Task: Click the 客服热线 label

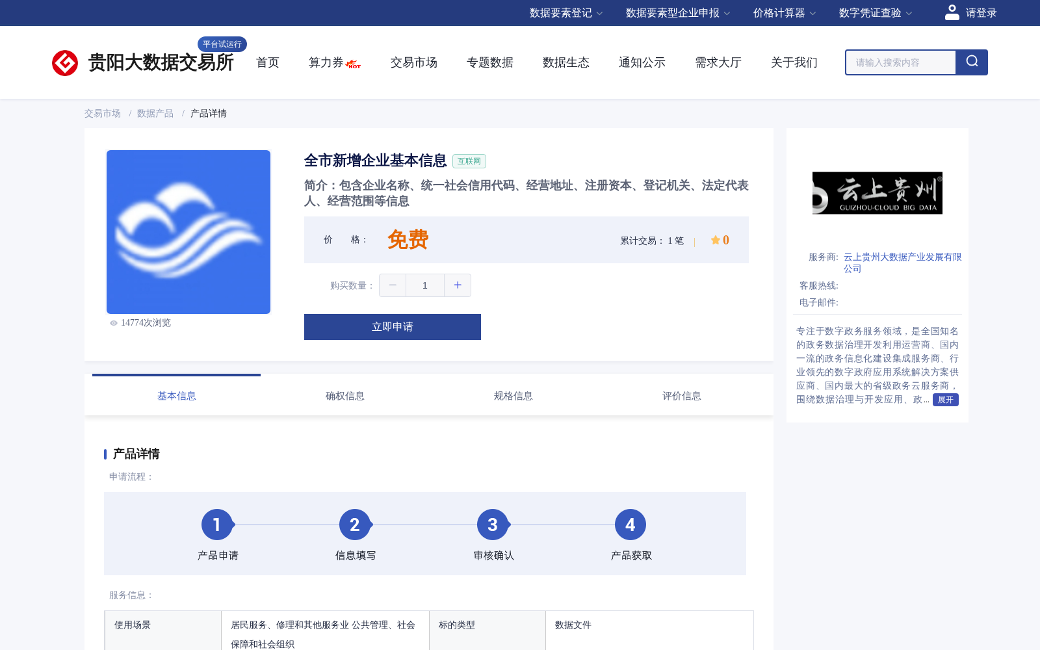Action: [819, 286]
